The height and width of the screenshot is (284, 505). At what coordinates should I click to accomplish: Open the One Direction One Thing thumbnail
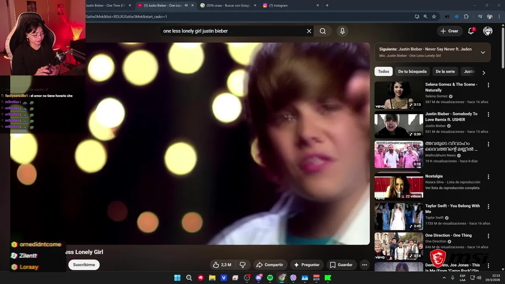398,246
